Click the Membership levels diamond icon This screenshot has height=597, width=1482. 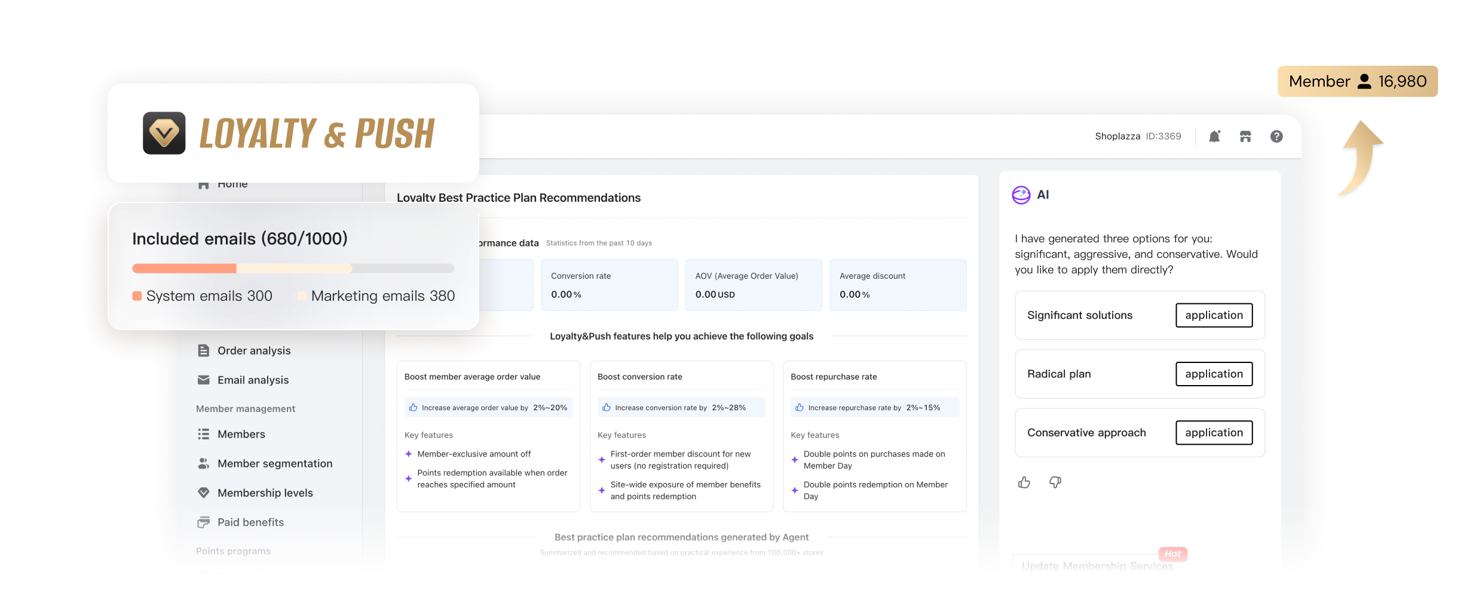tap(204, 493)
